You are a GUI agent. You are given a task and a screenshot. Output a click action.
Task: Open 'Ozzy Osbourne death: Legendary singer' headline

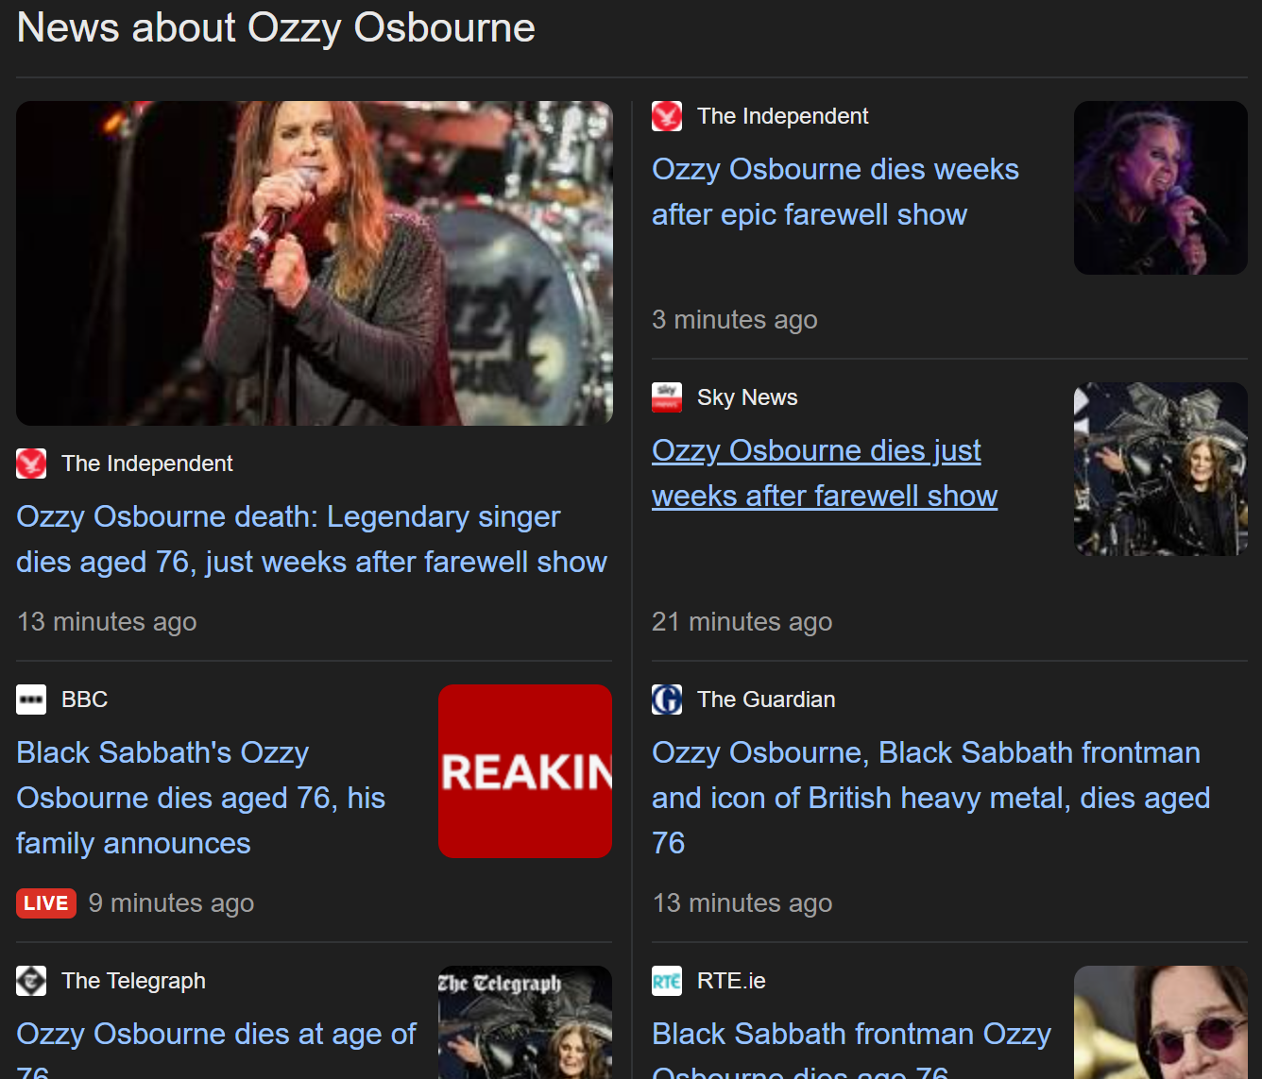[x=312, y=539]
